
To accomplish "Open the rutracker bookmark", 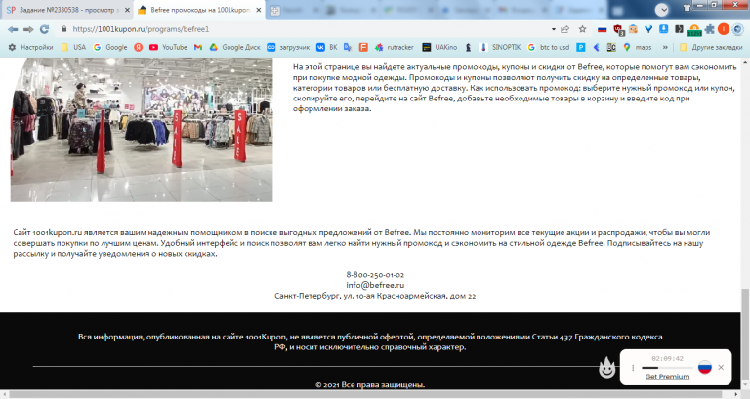I will pos(395,47).
